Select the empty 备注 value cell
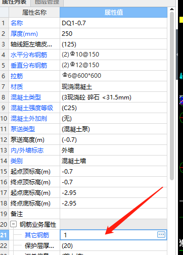The height and width of the screenshot is (255, 183). coord(113,214)
